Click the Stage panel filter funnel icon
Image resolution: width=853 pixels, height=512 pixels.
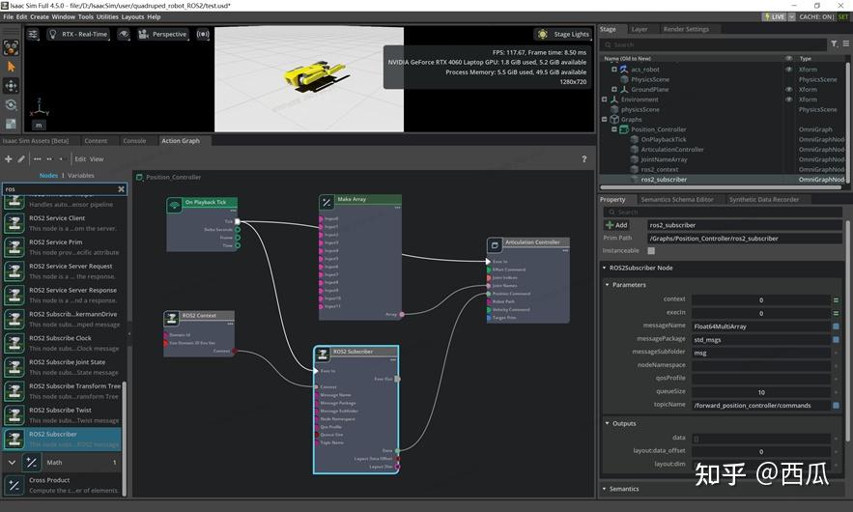[836, 44]
